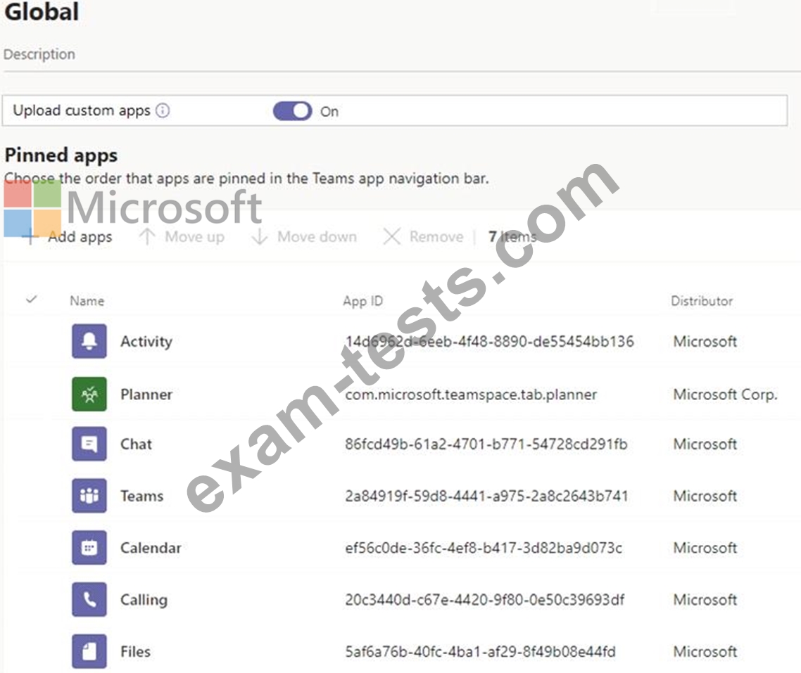
Task: Click the Teams app icon
Action: click(x=89, y=496)
